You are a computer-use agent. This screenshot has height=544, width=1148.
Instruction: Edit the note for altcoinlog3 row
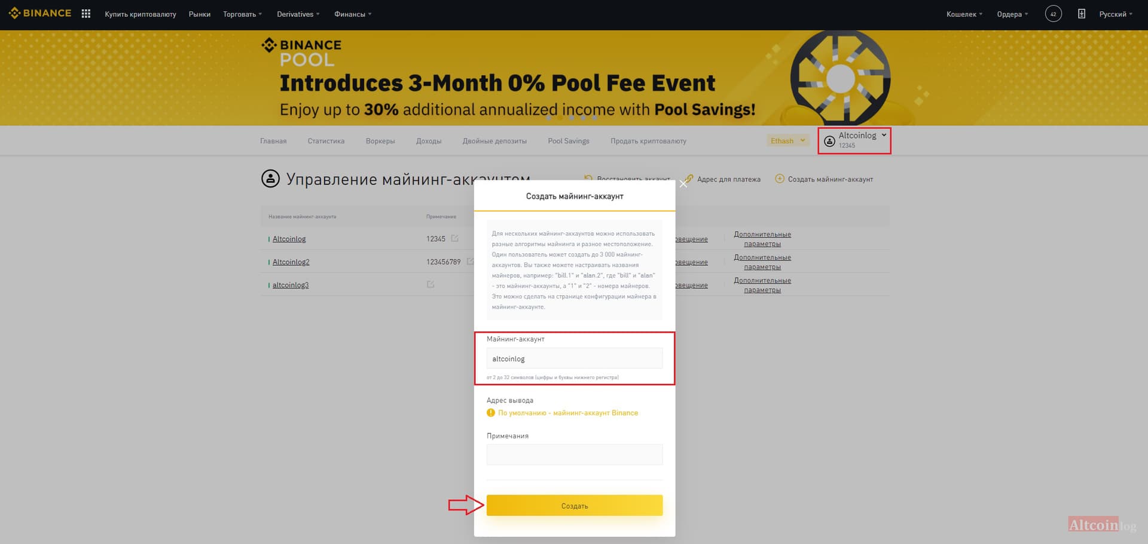(x=430, y=284)
